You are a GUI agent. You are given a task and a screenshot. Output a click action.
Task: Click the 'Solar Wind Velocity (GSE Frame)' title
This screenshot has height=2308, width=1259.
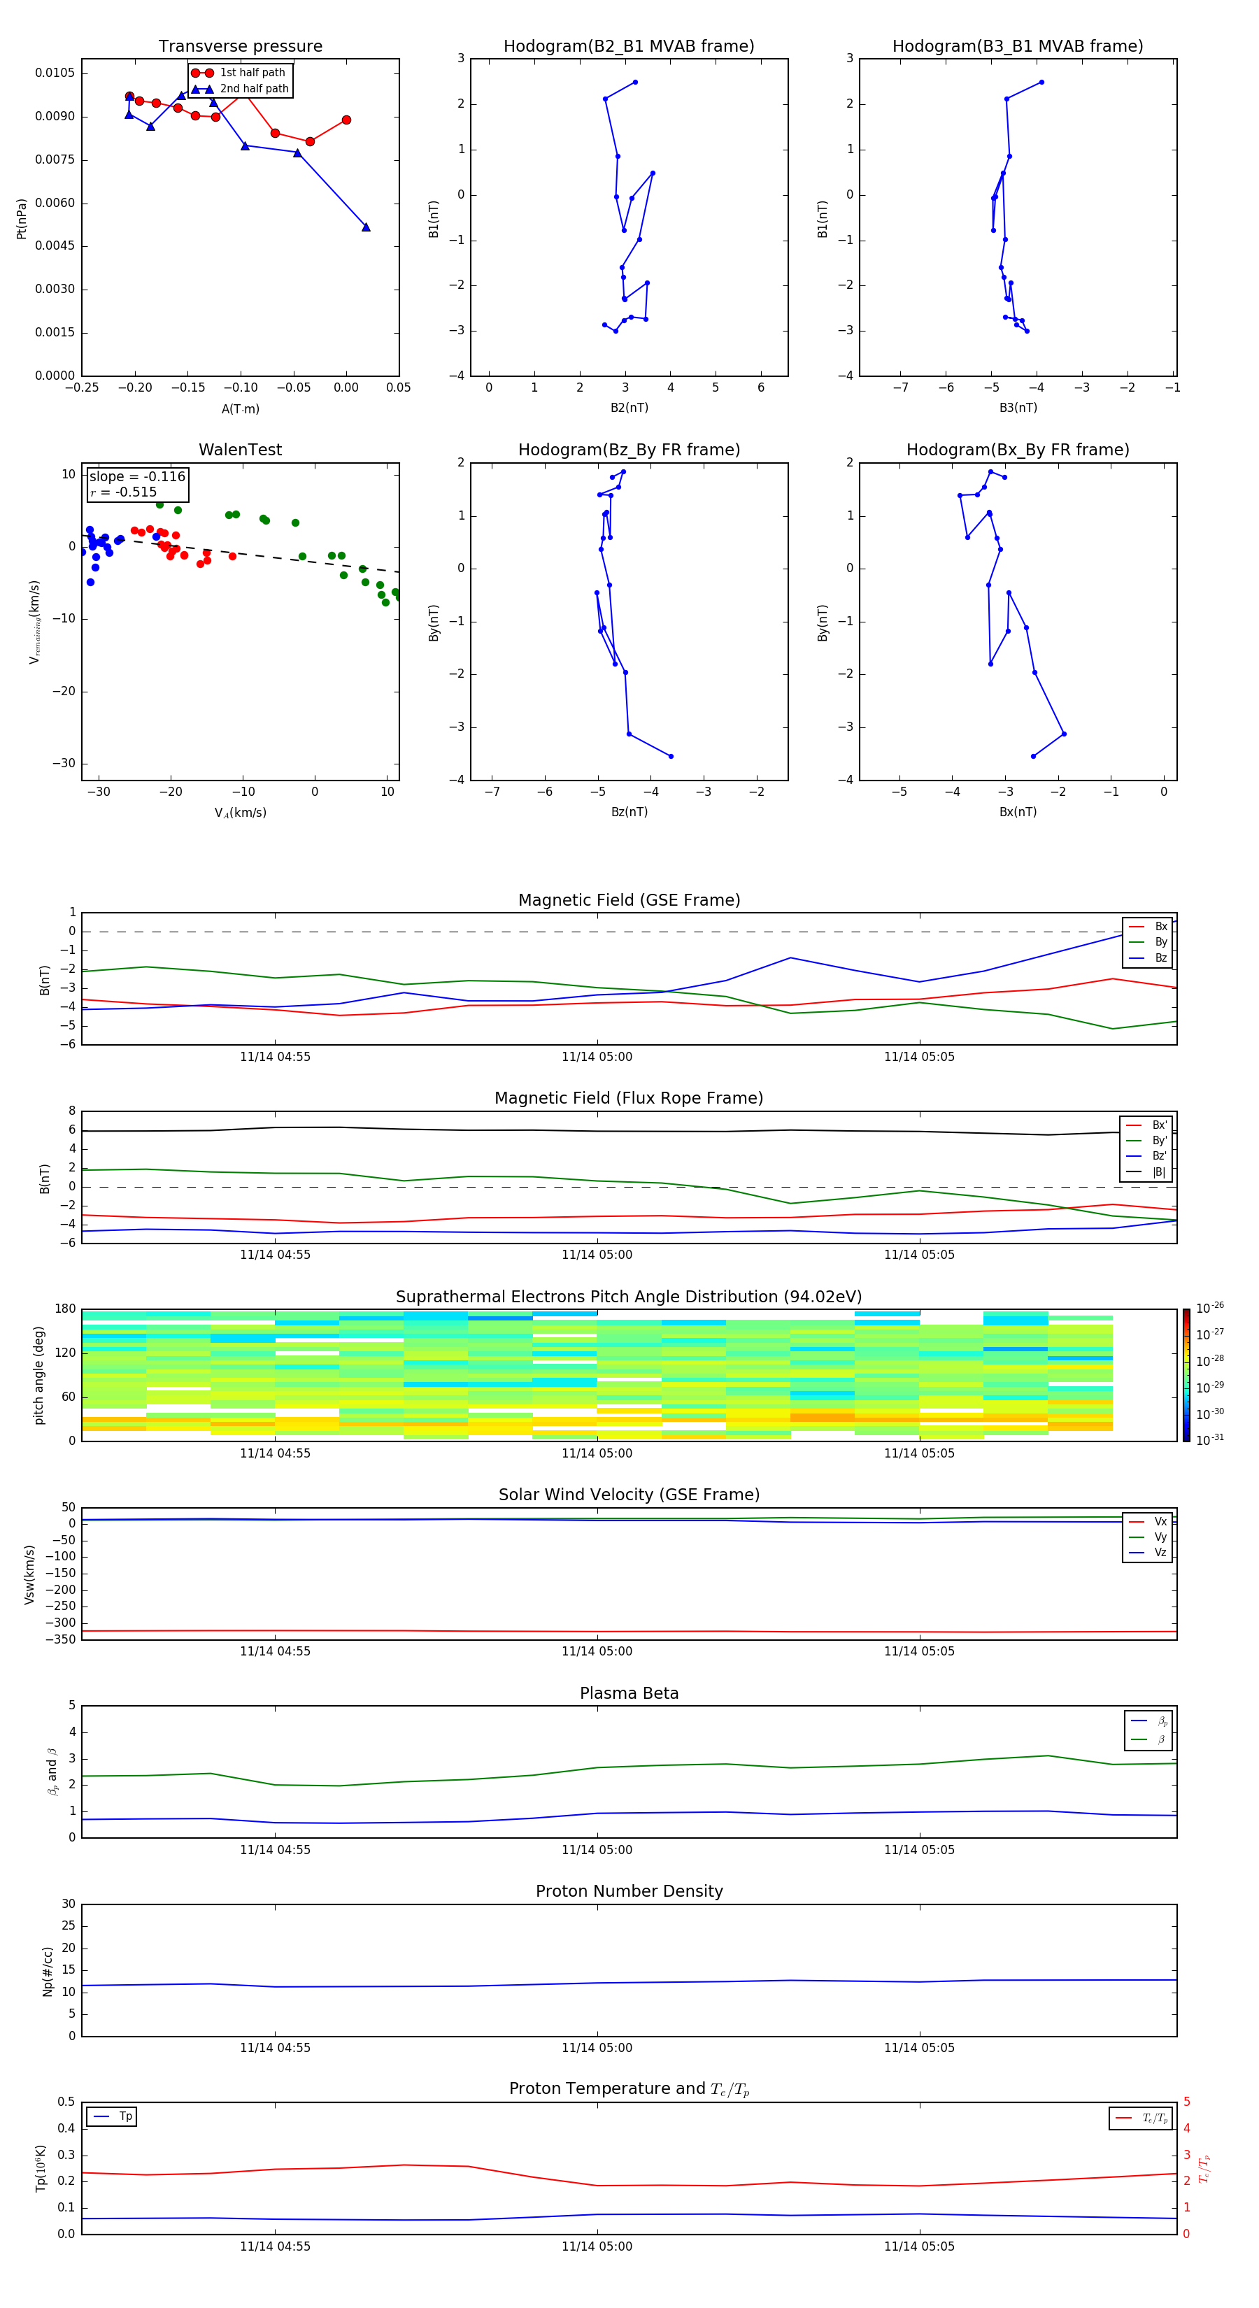(629, 1495)
